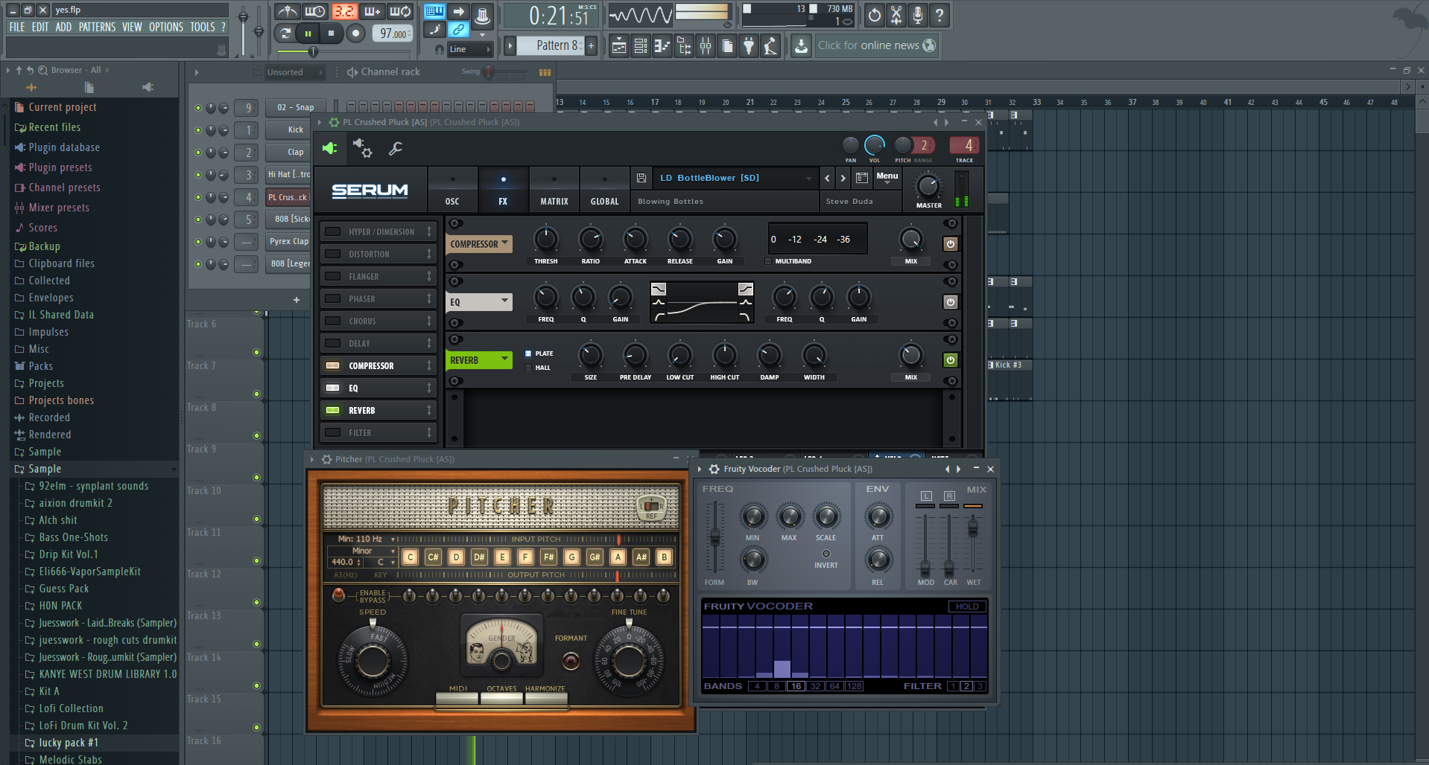Screen dimensions: 1429x765
Task: Switch to the Serum OSC tab
Action: click(452, 190)
